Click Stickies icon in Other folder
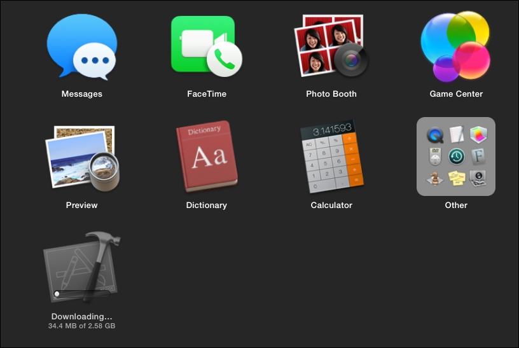Screen dimensions: 519x348 coord(457,179)
